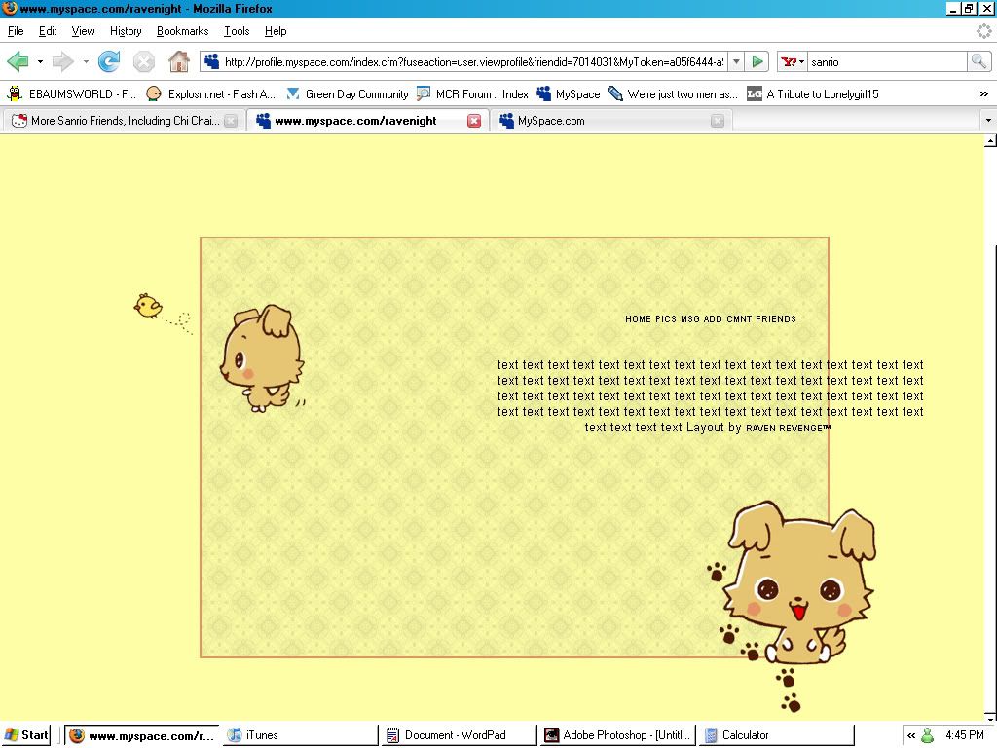Click the Home icon in toolbar
Viewport: 997px width, 748px height.
[178, 62]
